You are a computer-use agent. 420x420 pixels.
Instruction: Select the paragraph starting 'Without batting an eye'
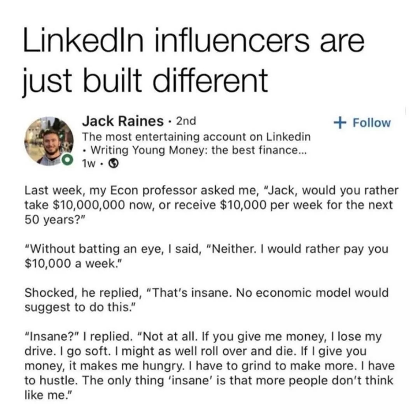(206, 256)
